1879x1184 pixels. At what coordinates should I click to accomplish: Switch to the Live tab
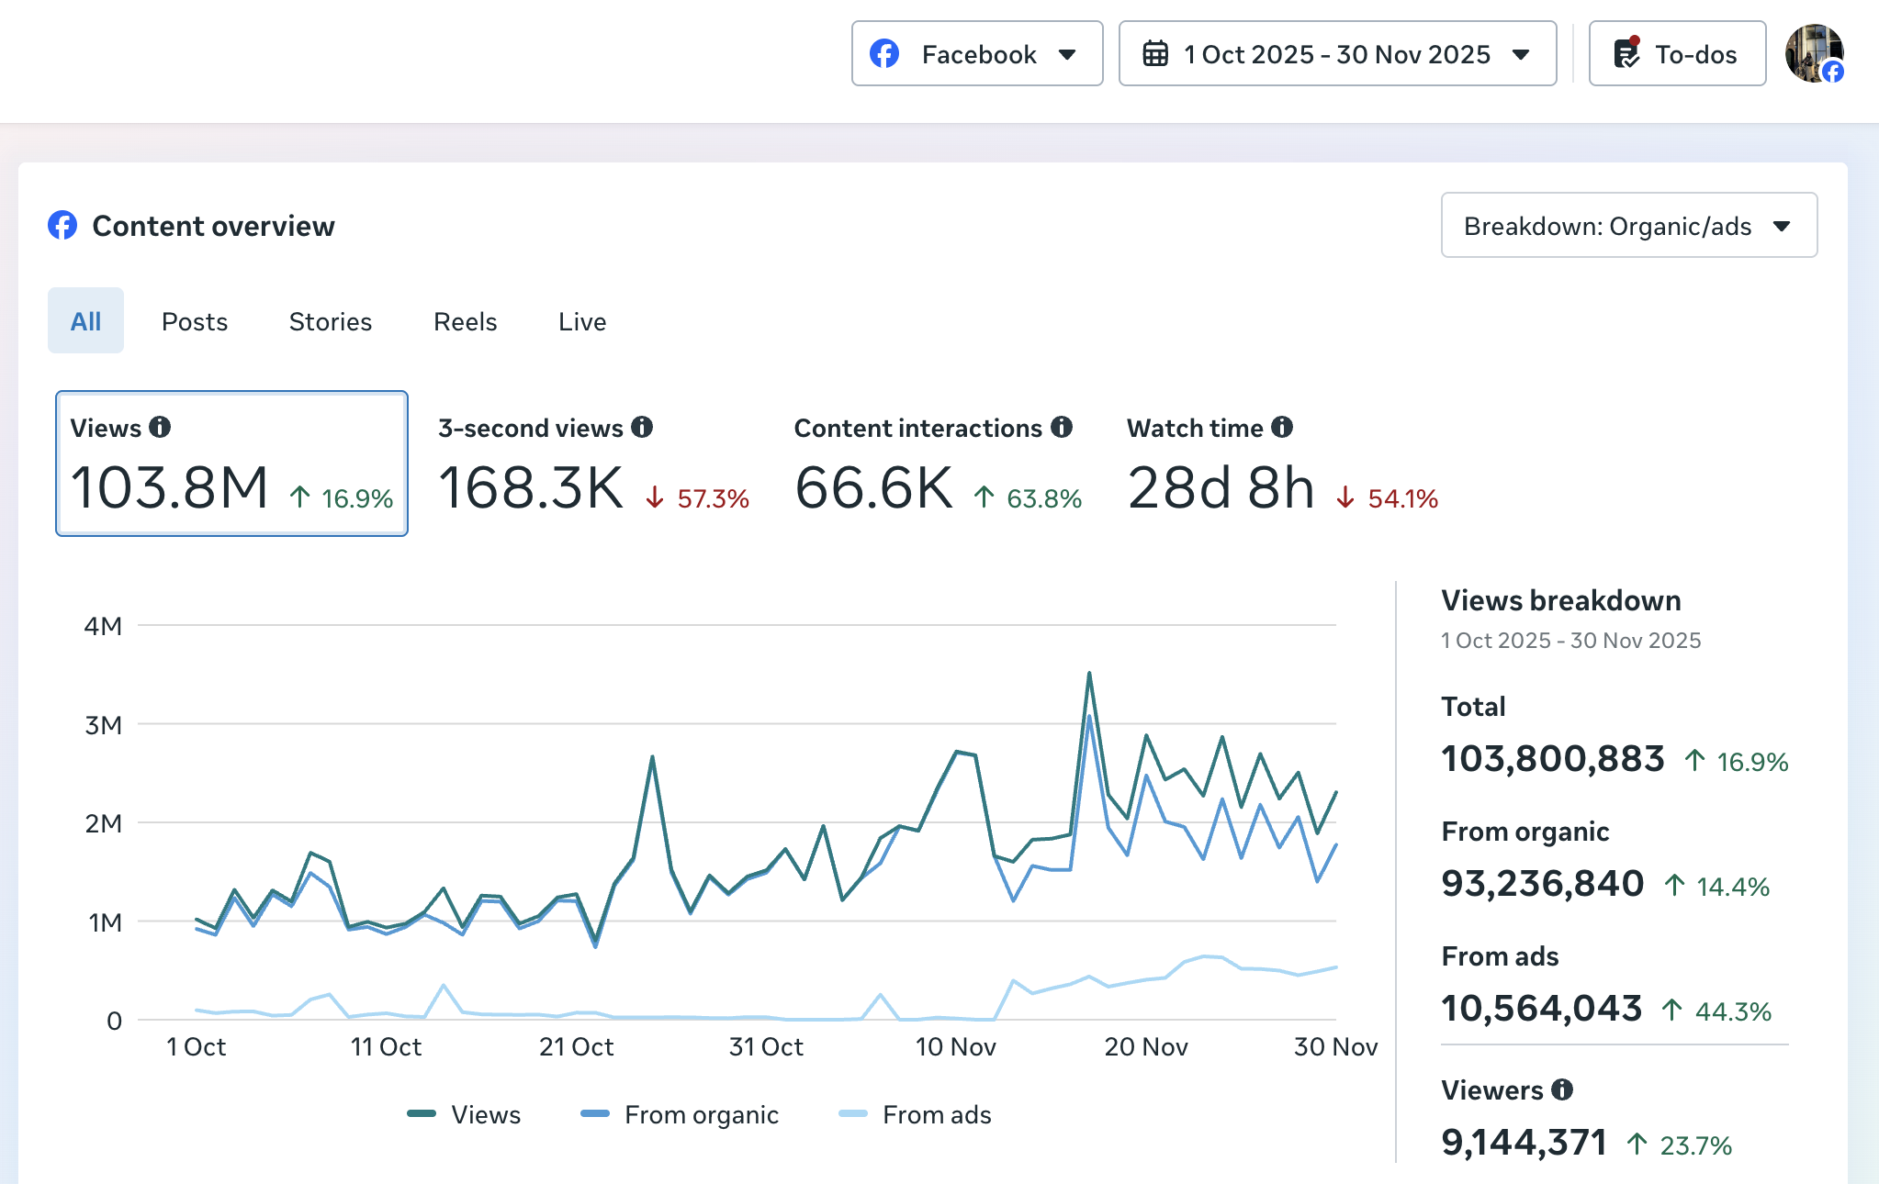[x=582, y=321]
